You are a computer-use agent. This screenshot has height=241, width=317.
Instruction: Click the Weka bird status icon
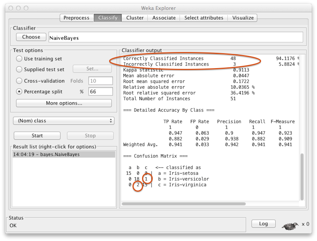point(291,225)
